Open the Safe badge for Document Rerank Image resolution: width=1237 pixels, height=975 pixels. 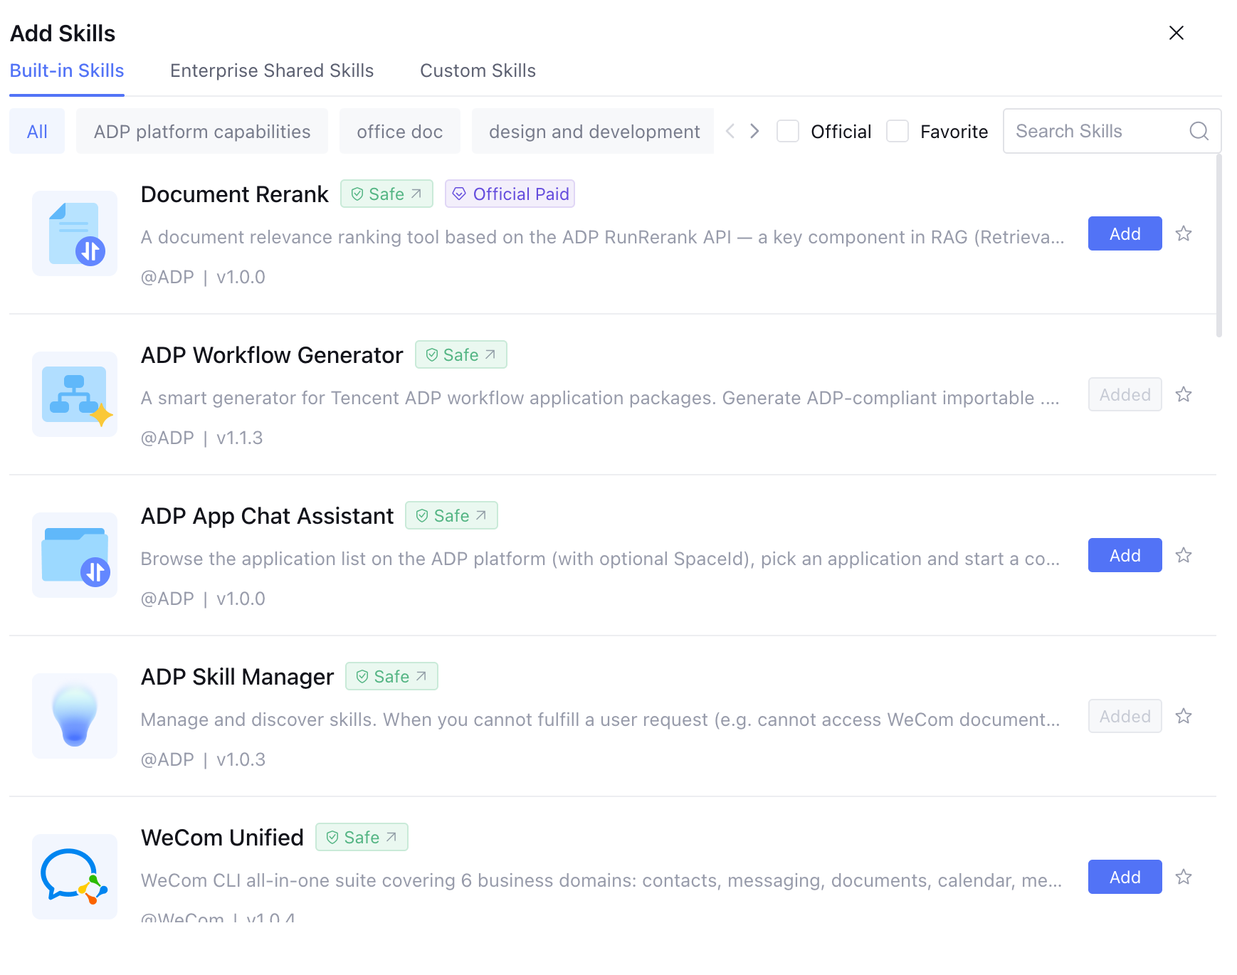(386, 194)
